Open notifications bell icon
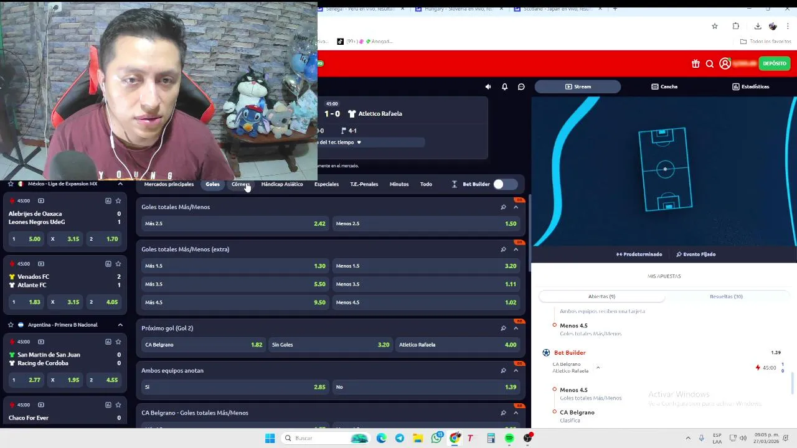This screenshot has height=448, width=797. [504, 87]
